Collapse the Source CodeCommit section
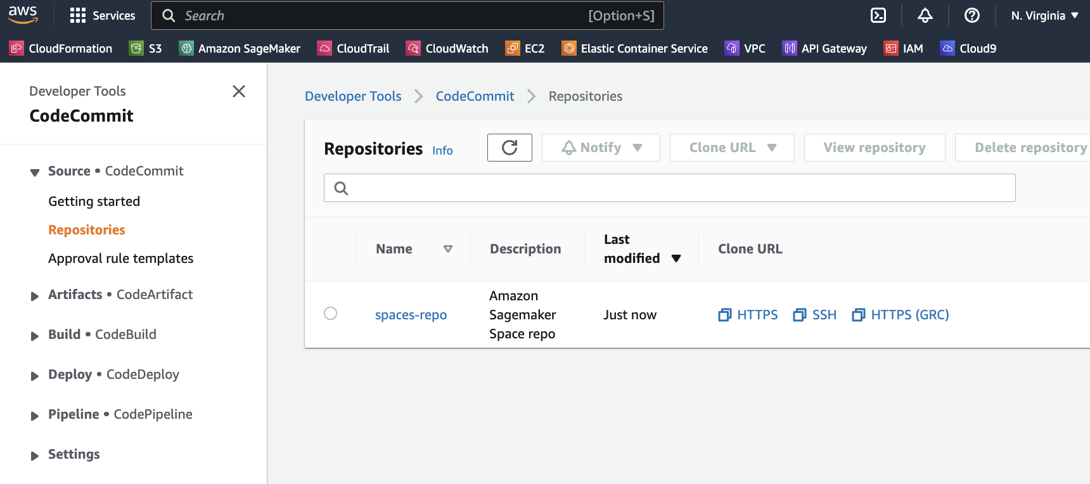 35,172
